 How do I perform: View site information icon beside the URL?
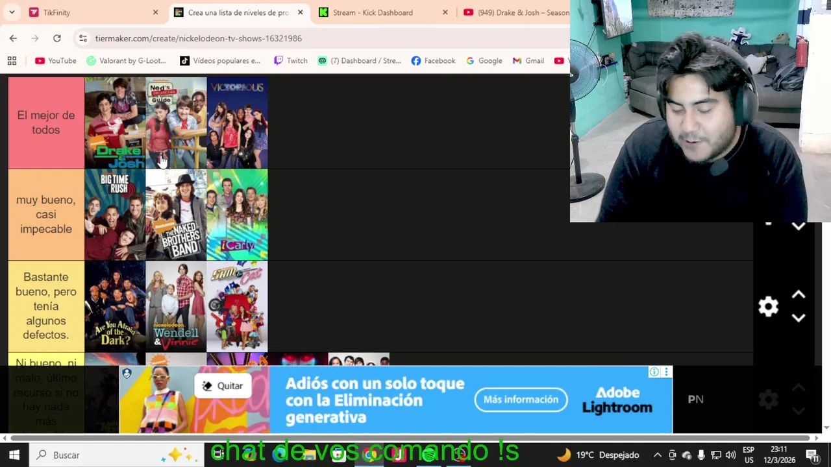pos(82,38)
